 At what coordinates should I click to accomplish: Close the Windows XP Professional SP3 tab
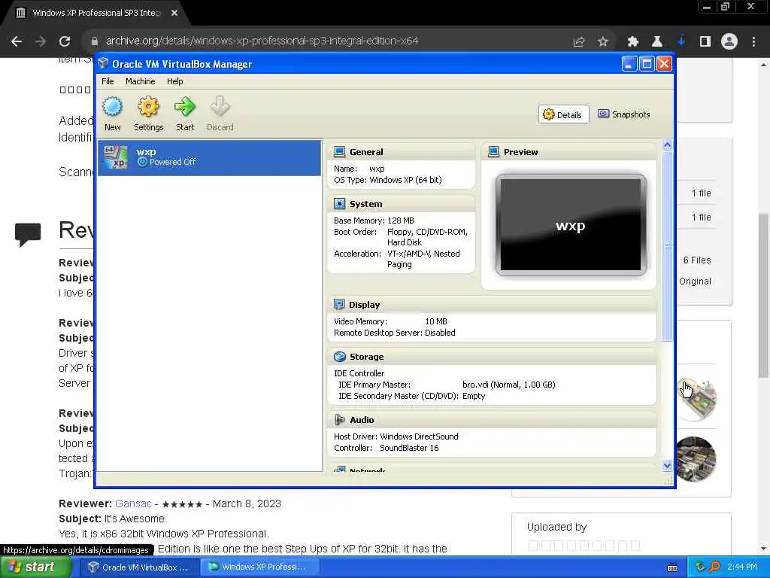[x=174, y=13]
